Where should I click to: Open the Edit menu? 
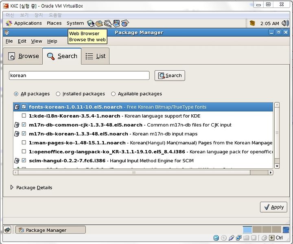(22, 41)
